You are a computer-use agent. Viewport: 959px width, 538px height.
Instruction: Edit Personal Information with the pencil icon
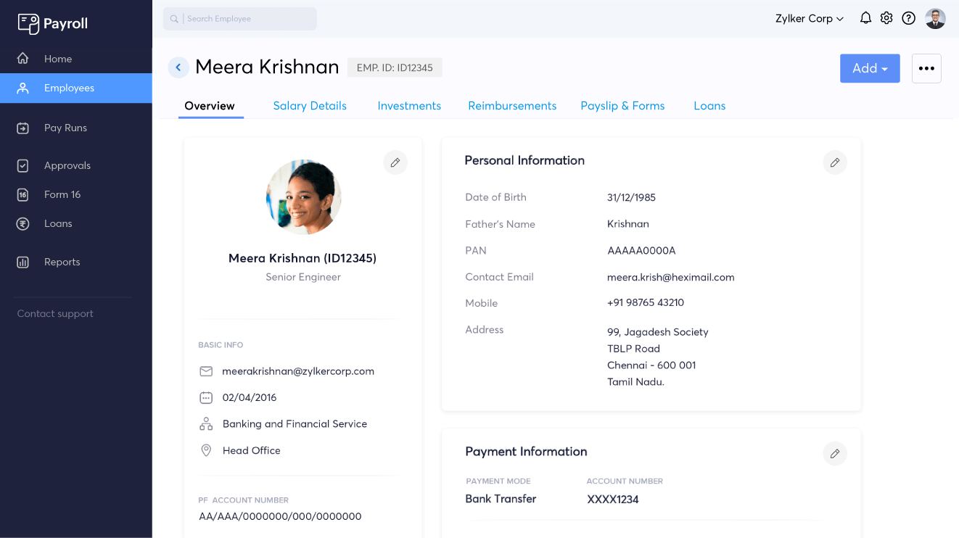pyautogui.click(x=835, y=162)
